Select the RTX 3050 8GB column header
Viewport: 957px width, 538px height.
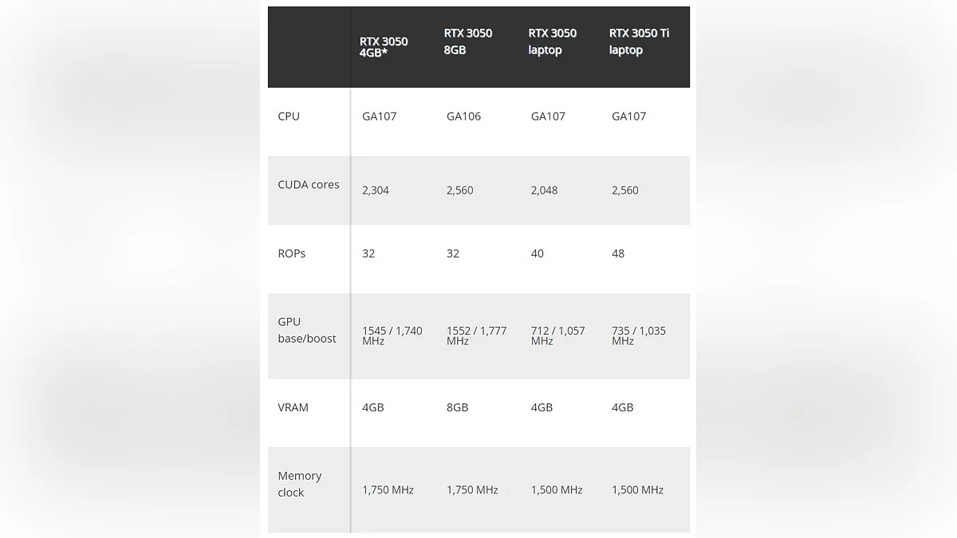click(x=468, y=41)
